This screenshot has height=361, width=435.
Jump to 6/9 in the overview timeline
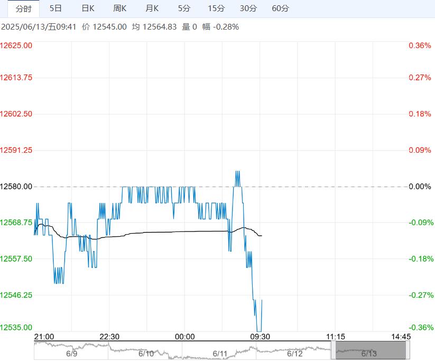point(72,354)
